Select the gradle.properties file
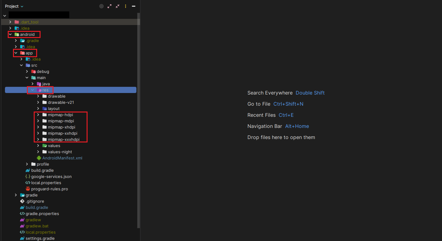 42,214
